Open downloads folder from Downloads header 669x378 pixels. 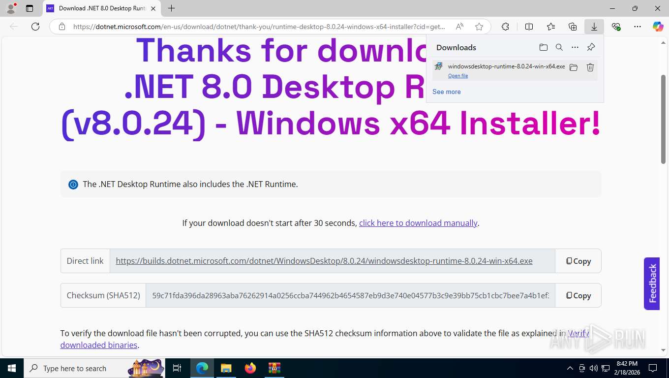[x=543, y=47]
